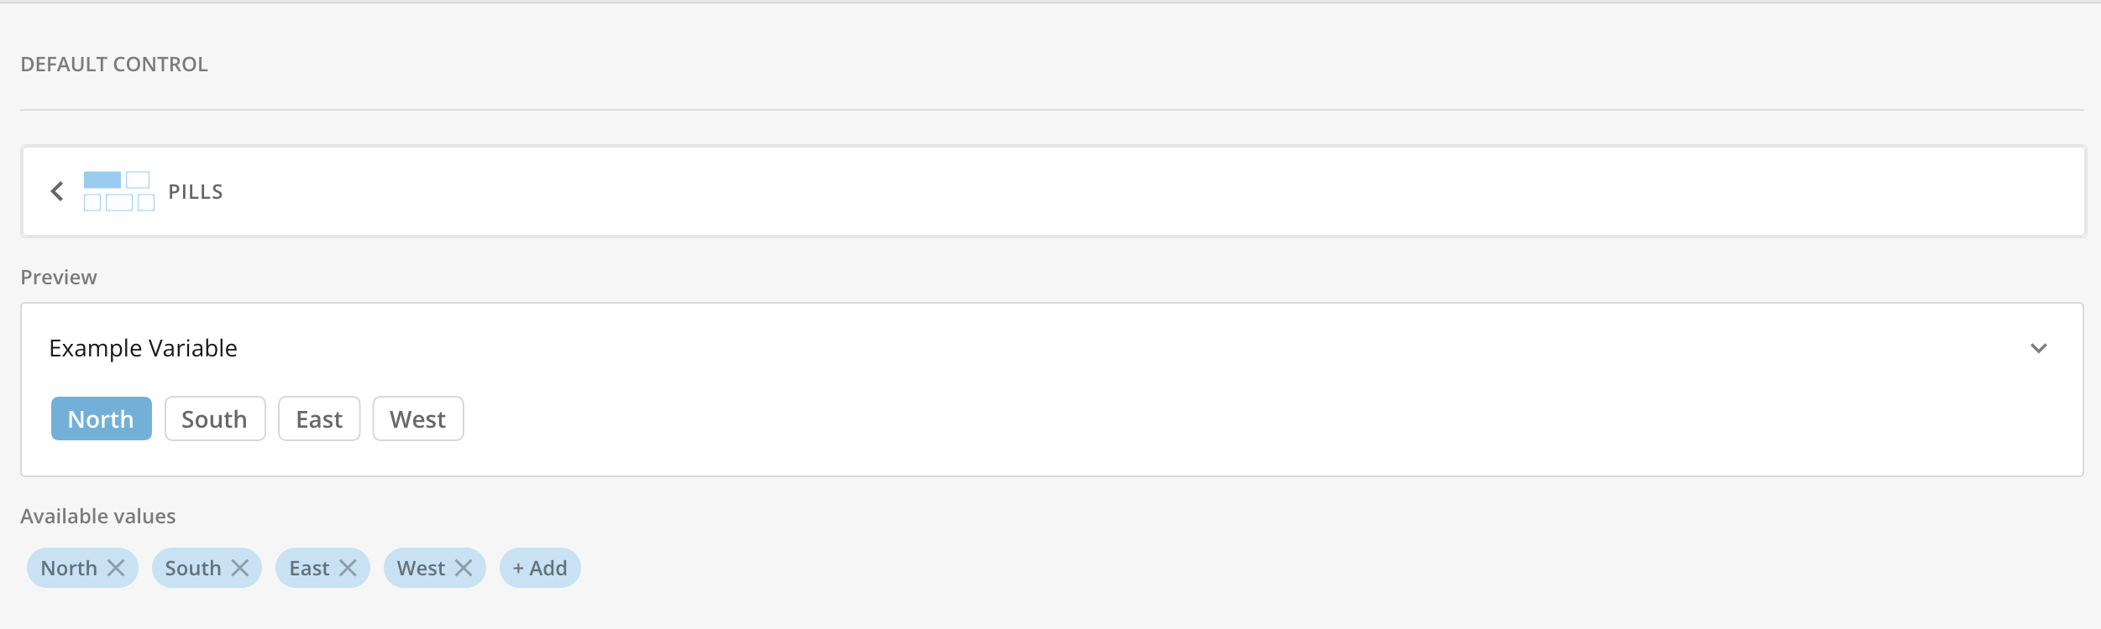
Task: Select the East pill in preview
Action: (x=319, y=419)
